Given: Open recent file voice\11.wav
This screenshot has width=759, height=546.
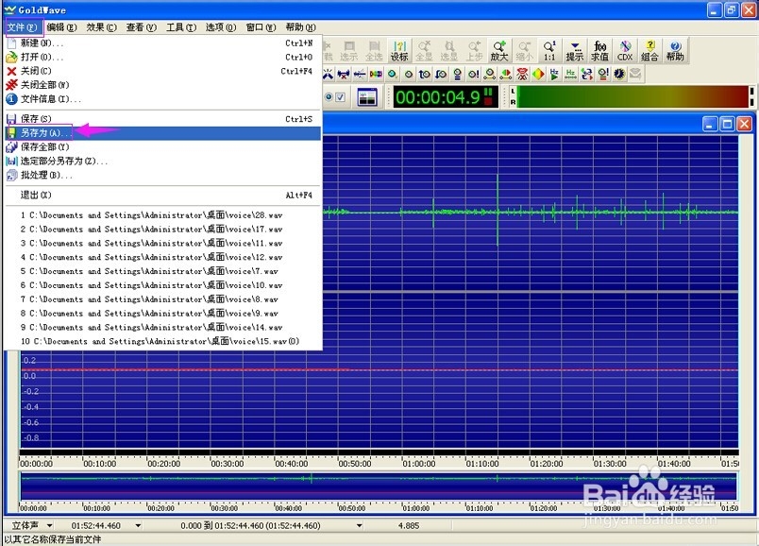Looking at the screenshot, I should pyautogui.click(x=163, y=243).
